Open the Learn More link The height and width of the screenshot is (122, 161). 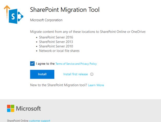tap(96, 85)
